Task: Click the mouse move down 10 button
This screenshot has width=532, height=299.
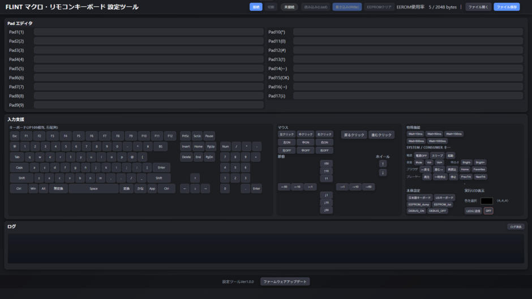Action: pyautogui.click(x=325, y=202)
